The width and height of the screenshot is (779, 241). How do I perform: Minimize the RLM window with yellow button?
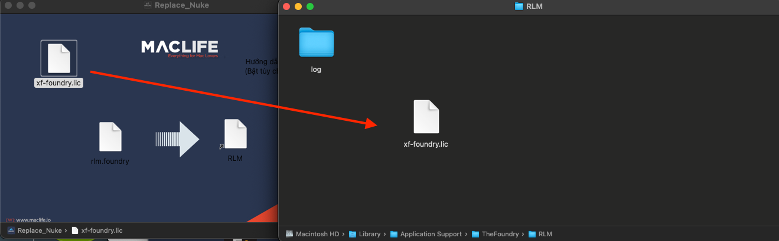click(x=298, y=6)
